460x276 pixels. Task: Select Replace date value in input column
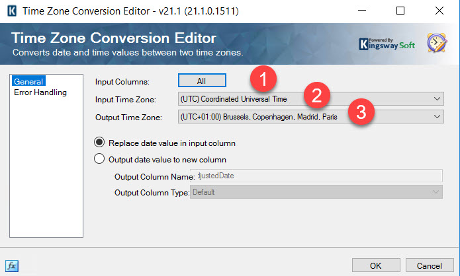point(100,142)
